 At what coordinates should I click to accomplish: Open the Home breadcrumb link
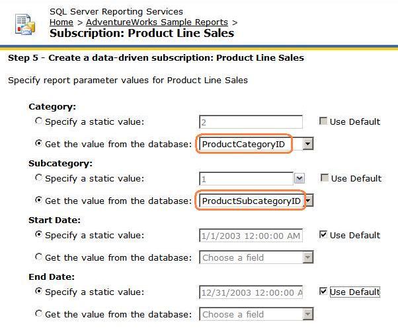[x=61, y=22]
